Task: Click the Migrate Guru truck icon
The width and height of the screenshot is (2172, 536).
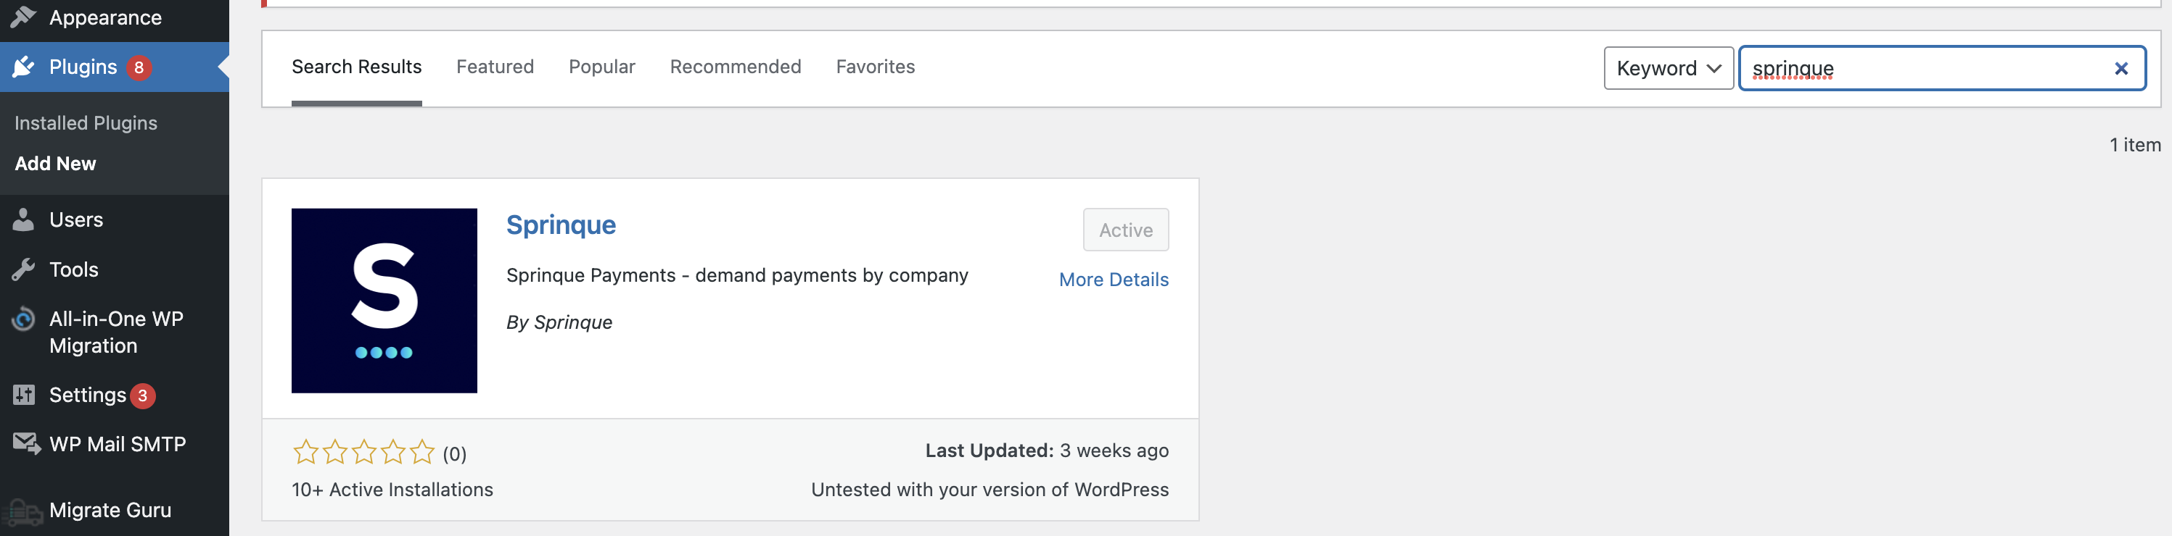Action: tap(22, 511)
